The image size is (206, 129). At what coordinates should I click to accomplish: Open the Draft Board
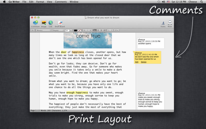click(60, 23)
